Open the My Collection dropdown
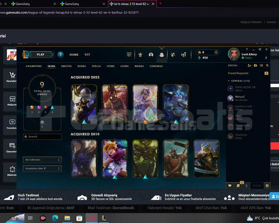 pyautogui.click(x=43, y=160)
